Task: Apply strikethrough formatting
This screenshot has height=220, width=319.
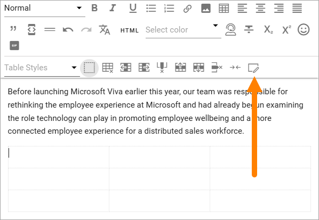Action: point(249,29)
